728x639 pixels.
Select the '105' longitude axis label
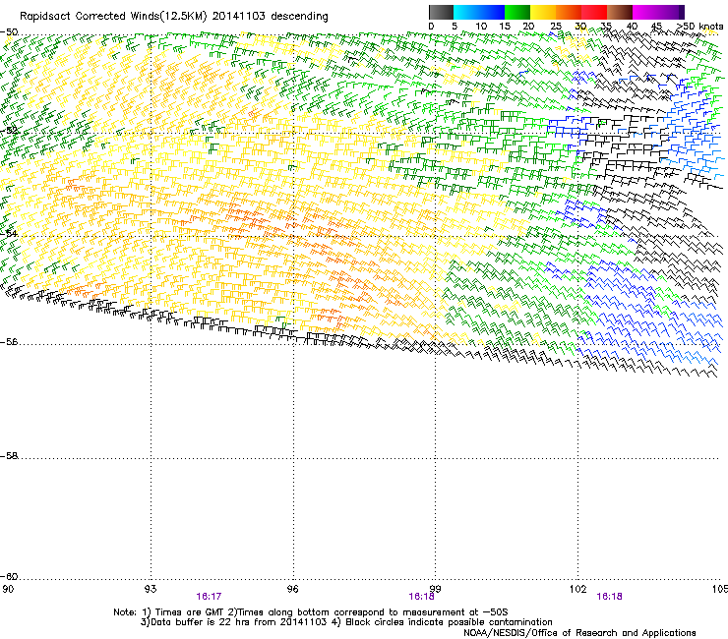click(720, 589)
